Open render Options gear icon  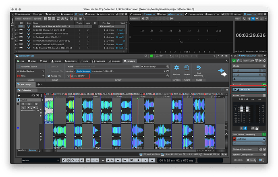[176, 68]
